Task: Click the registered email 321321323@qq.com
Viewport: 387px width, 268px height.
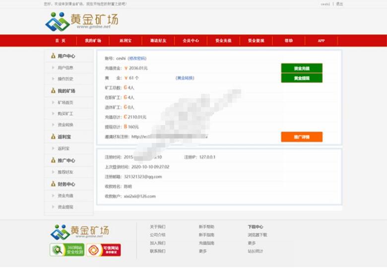Action: [x=143, y=177]
